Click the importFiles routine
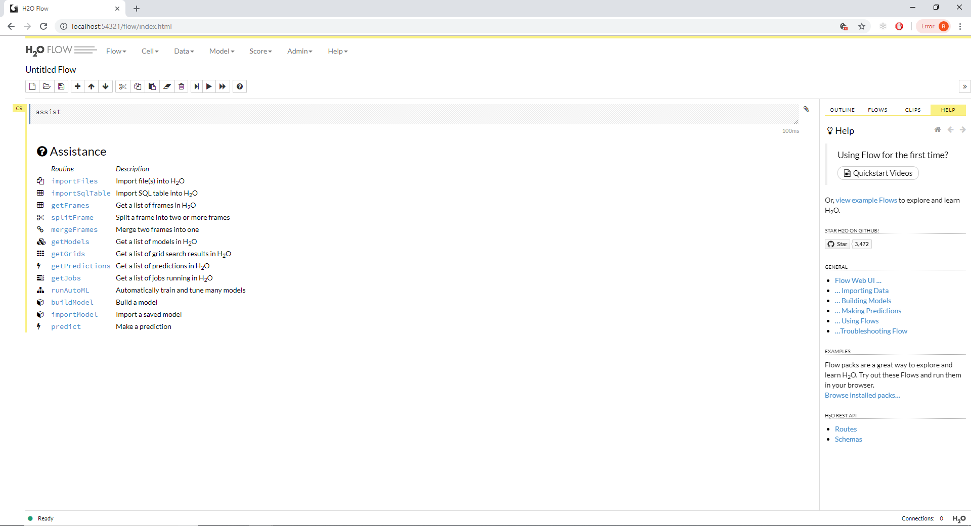 (x=74, y=181)
